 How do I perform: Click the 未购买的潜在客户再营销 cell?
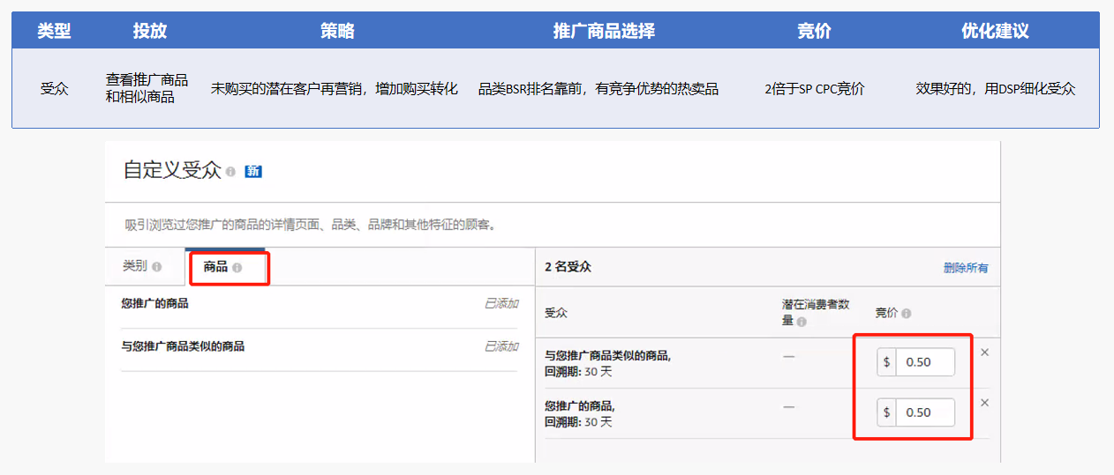point(335,89)
